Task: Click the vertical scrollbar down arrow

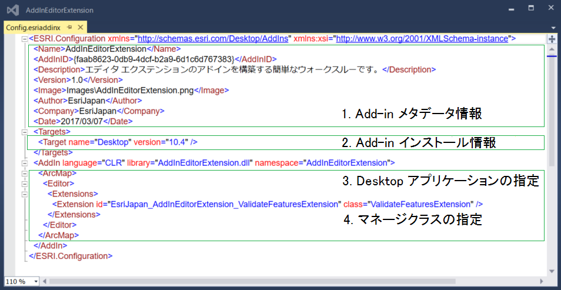Action: [552, 271]
